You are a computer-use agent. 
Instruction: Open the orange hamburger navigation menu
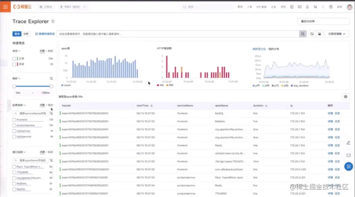tap(5, 7)
